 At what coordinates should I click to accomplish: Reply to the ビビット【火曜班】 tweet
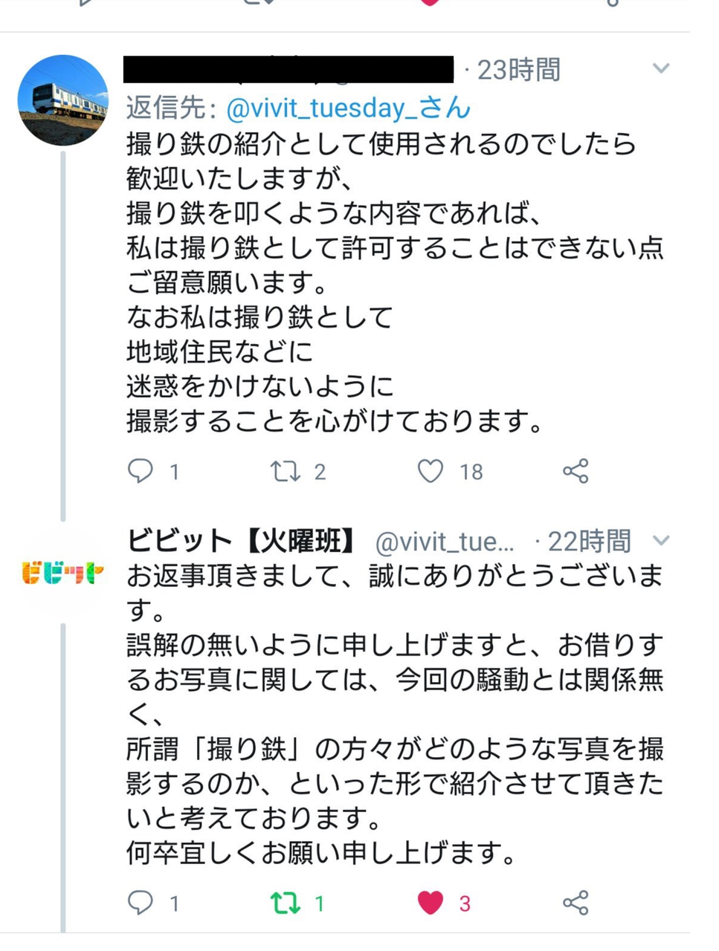click(x=141, y=903)
